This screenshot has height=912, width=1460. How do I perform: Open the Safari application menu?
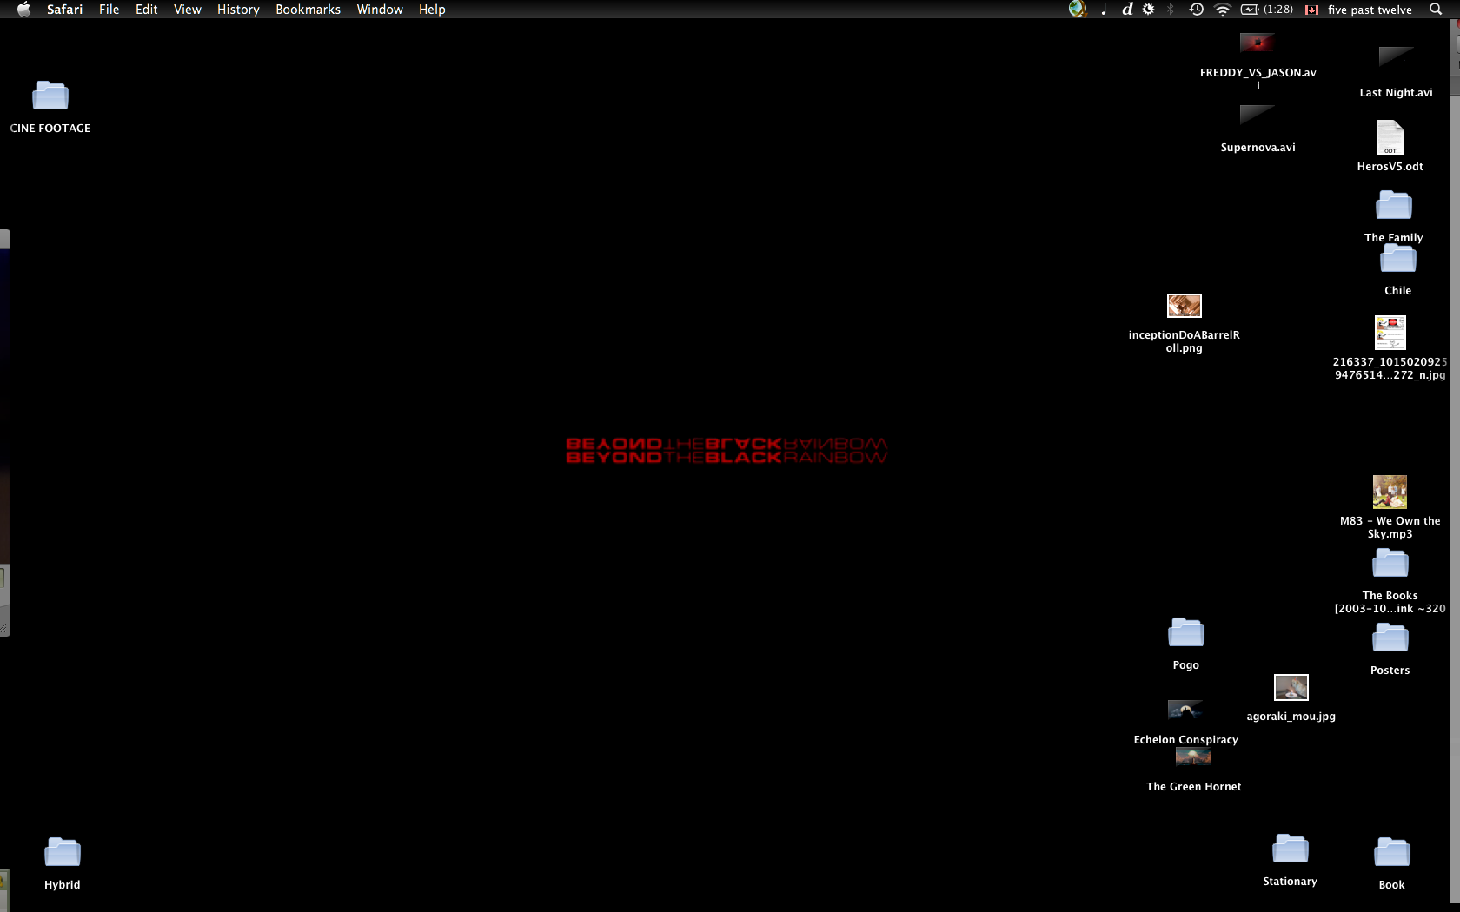64,10
